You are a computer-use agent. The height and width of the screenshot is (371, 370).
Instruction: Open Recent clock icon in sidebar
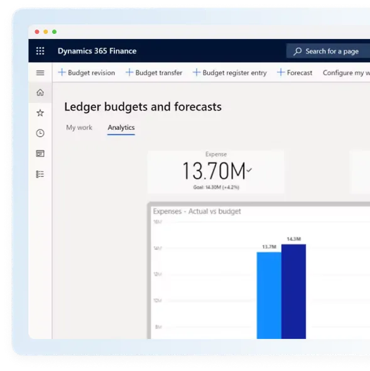[x=40, y=133]
